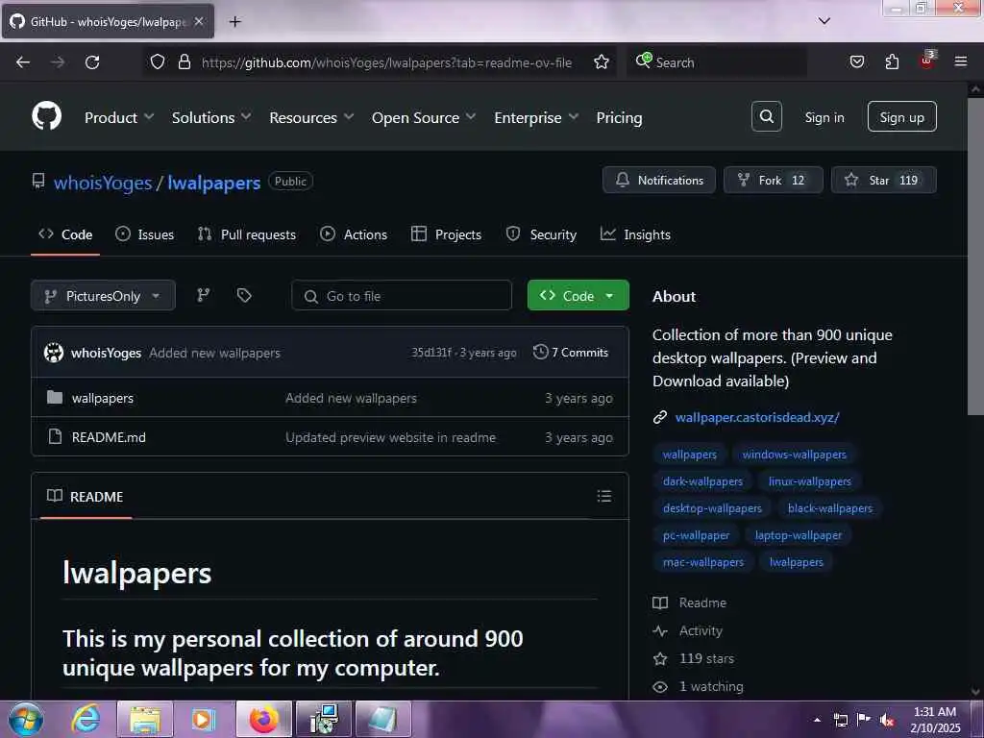The width and height of the screenshot is (984, 738).
Task: Select the README tab header
Action: (x=86, y=497)
